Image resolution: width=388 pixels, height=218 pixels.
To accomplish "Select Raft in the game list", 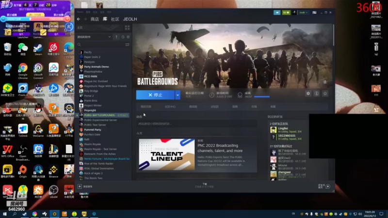I will [86, 140].
